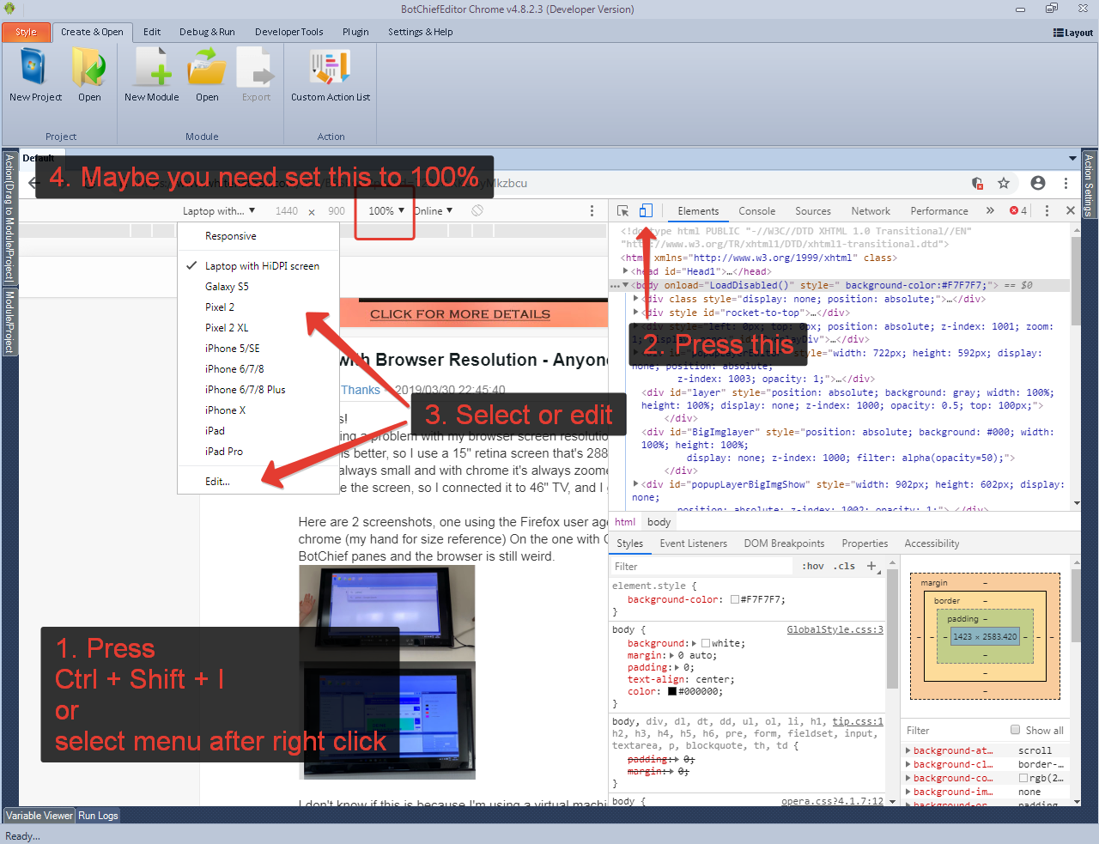1099x844 pixels.
Task: Open the Online throttling dropdown
Action: (433, 210)
